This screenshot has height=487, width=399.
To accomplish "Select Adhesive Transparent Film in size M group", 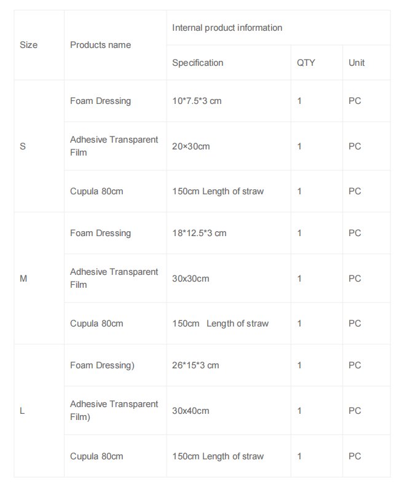I will tap(114, 279).
